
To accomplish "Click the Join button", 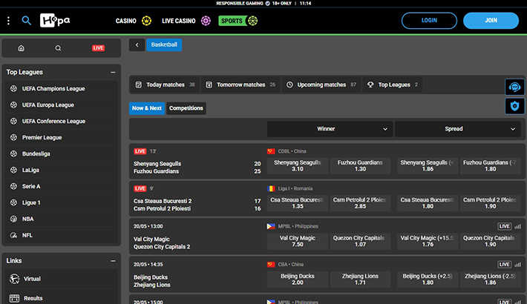I will click(x=491, y=21).
